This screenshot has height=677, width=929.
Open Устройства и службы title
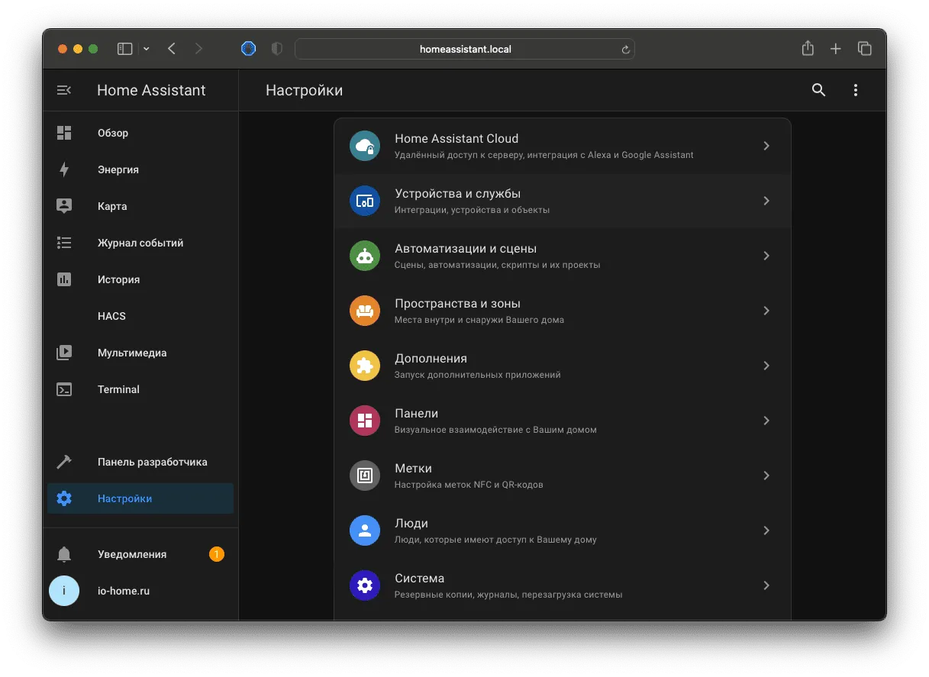point(457,194)
